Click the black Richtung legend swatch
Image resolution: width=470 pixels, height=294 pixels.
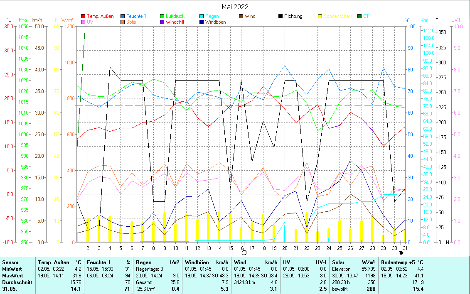[x=281, y=17]
